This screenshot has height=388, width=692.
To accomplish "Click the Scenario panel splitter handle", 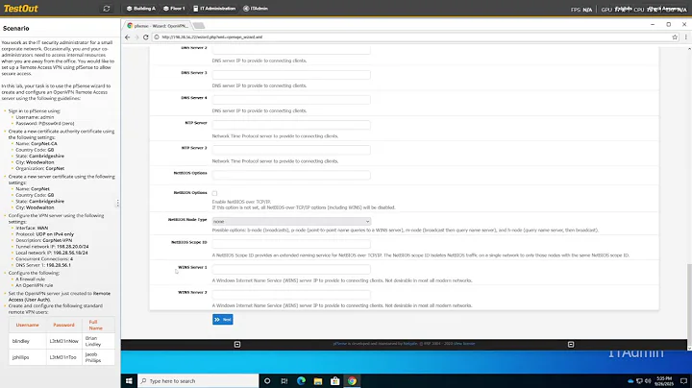I will tap(117, 203).
